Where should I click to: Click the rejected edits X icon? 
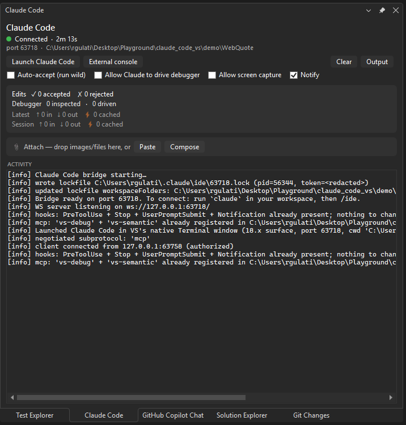[79, 94]
